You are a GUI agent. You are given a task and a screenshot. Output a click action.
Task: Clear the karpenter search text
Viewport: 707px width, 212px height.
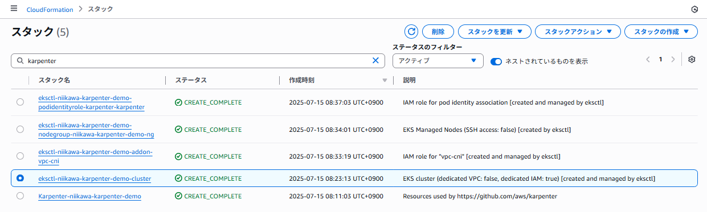coord(375,60)
